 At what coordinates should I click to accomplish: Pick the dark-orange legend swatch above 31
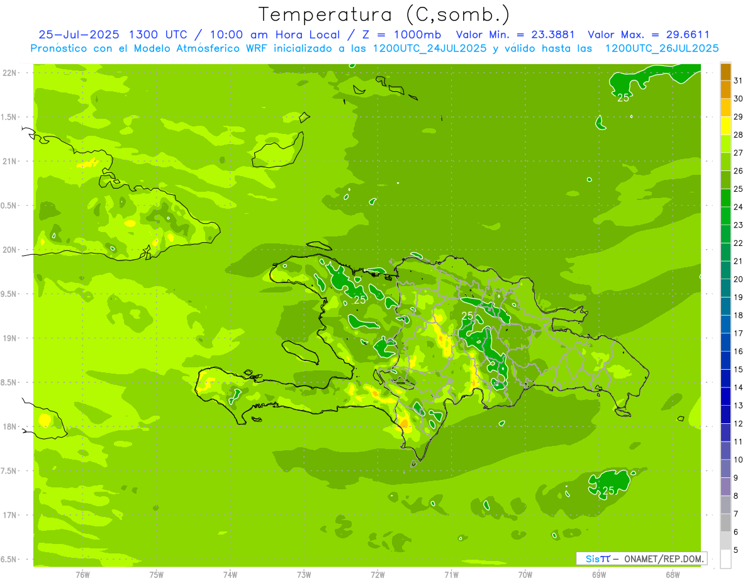pyautogui.click(x=725, y=72)
